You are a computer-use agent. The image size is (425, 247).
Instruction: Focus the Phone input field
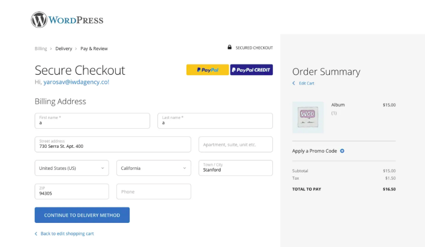point(154,191)
